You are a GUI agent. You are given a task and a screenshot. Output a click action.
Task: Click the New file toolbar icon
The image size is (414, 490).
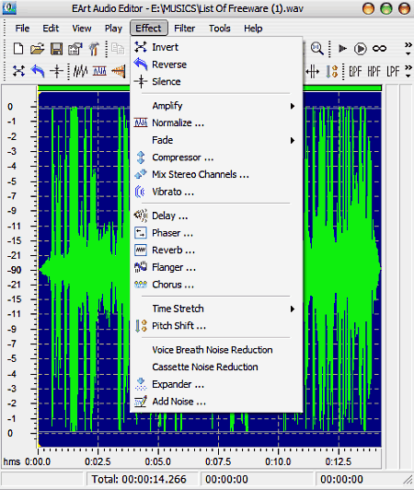[x=18, y=49]
